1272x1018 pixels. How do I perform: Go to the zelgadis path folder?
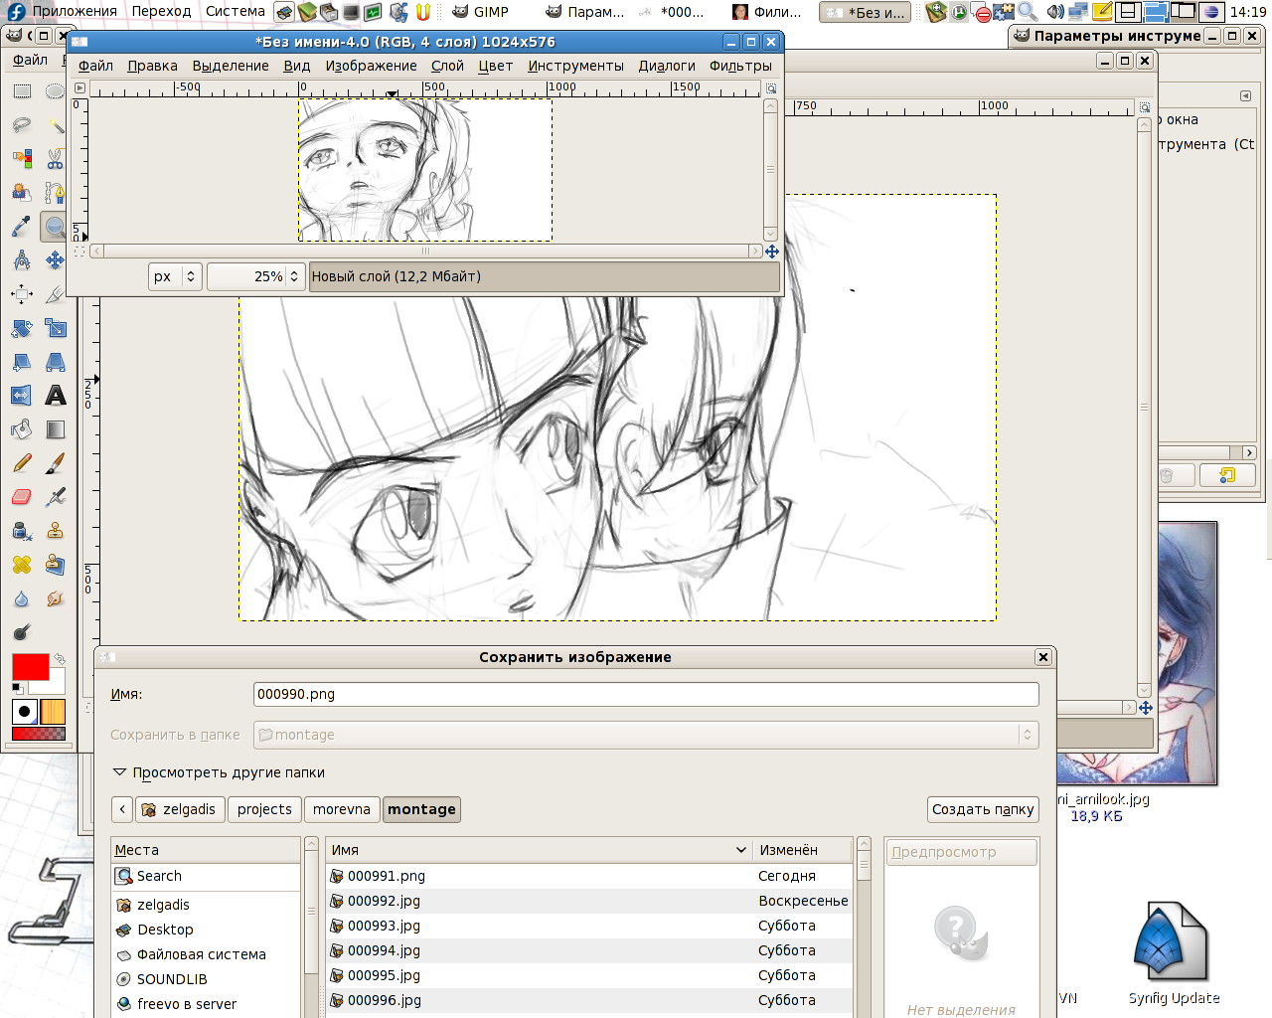179,809
